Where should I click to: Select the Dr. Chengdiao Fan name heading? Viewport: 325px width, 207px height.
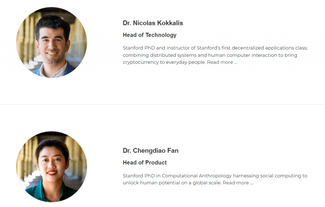tap(150, 151)
